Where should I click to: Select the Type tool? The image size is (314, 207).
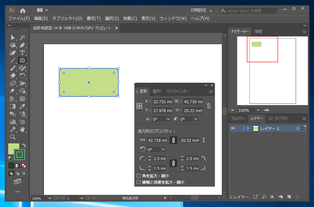22,53
